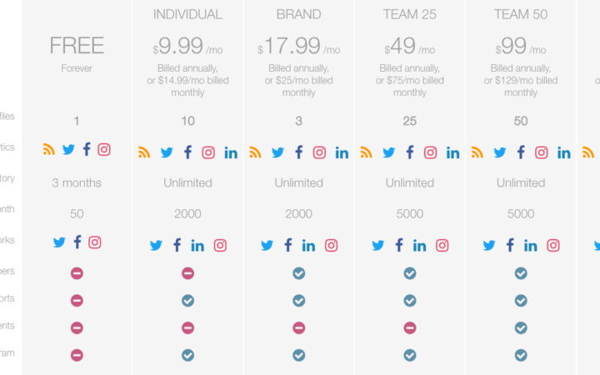Click the red minus icon in TEAM 25 column
This screenshot has width=600, height=375.
click(x=410, y=327)
